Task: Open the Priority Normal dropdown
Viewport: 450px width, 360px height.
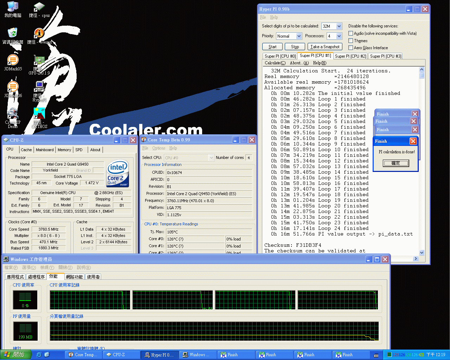Action: [299, 36]
